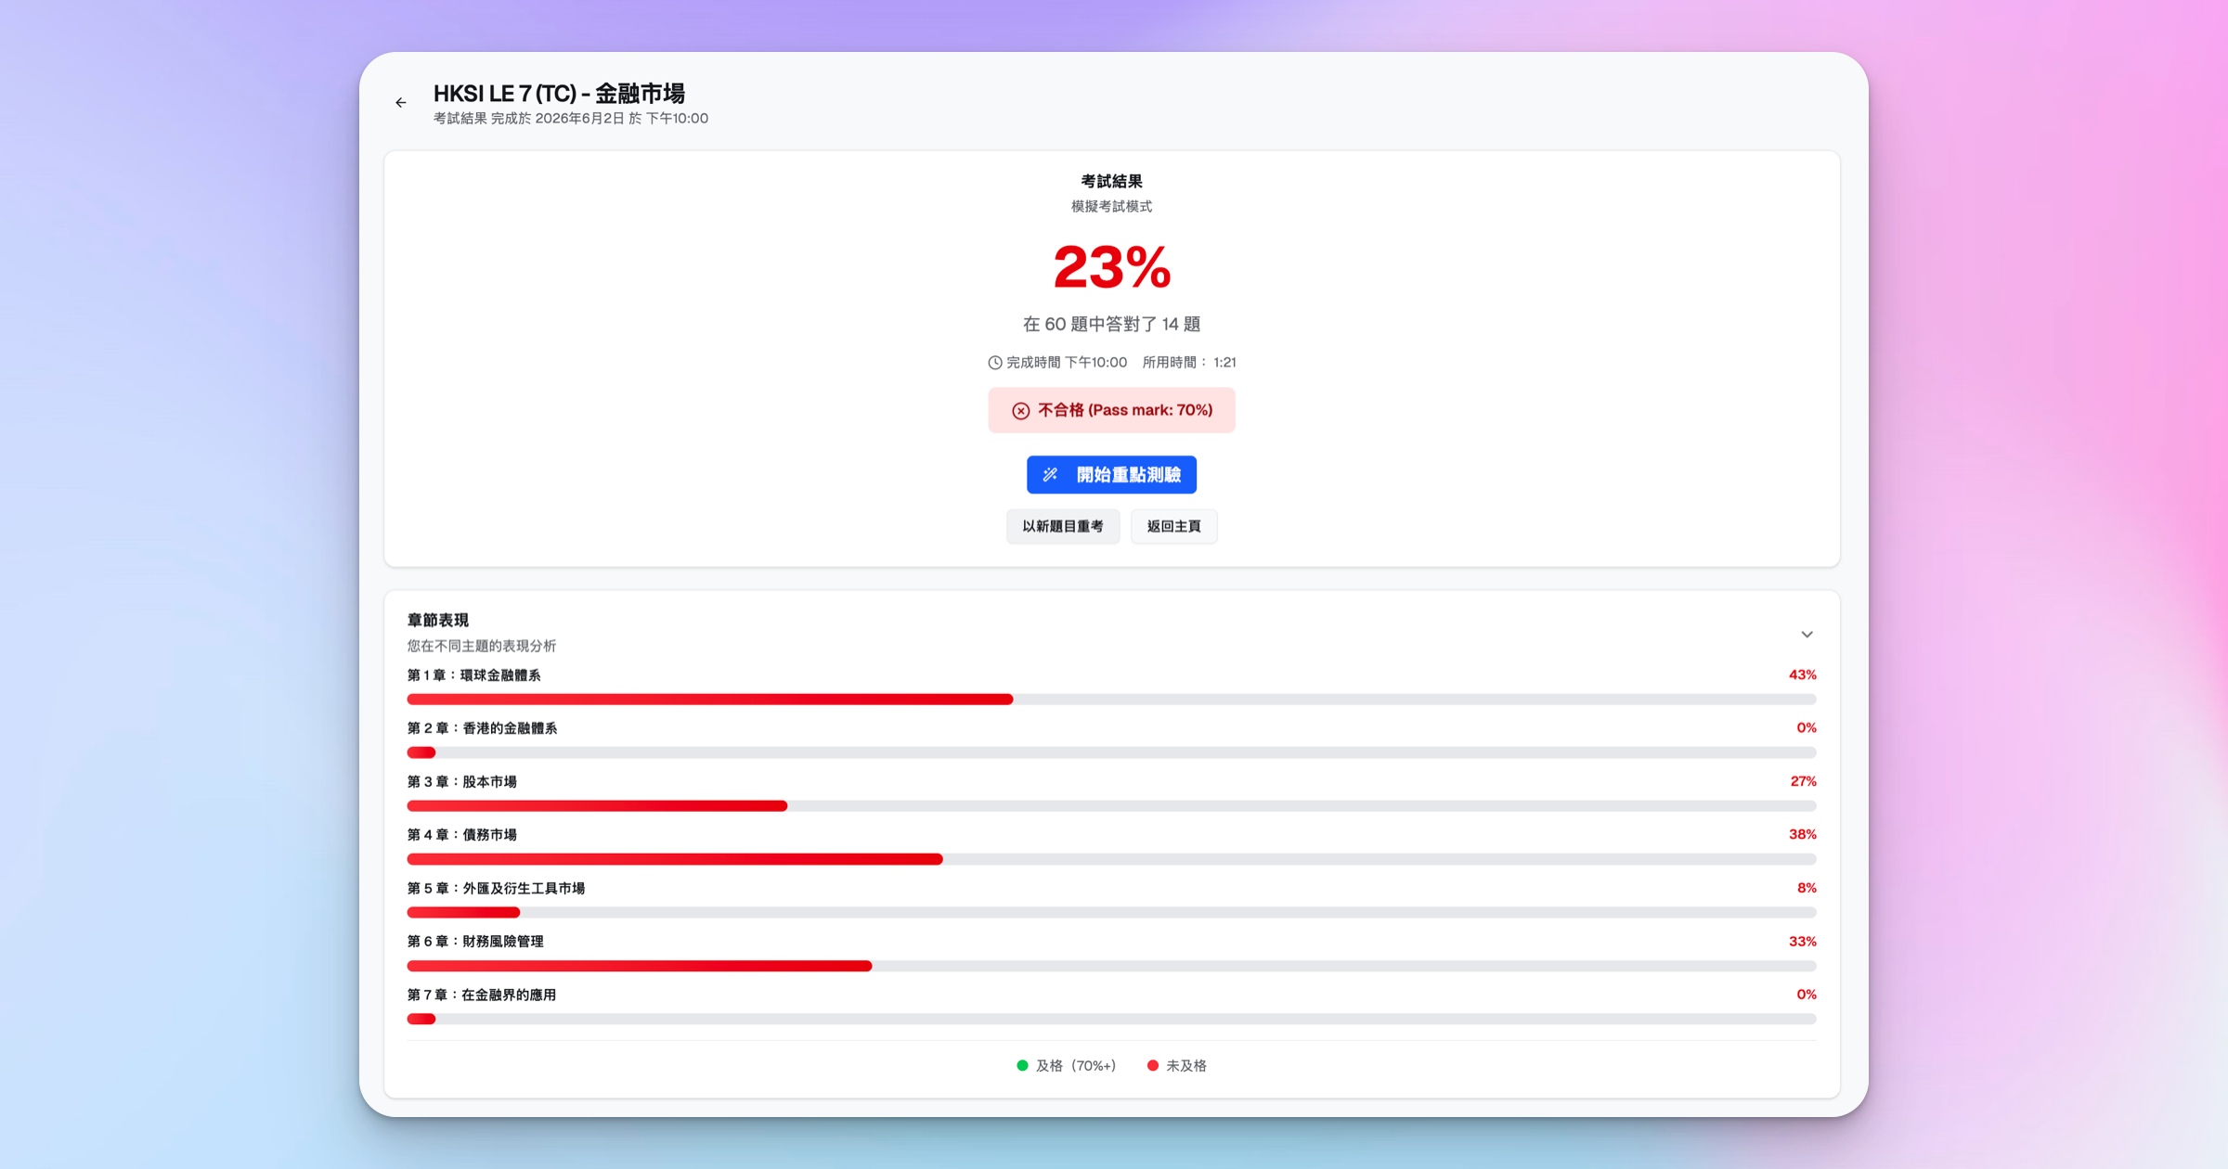Click the 第 1 章 progress bar
Screen dimensions: 2228x1169
pyautogui.click(x=1111, y=700)
